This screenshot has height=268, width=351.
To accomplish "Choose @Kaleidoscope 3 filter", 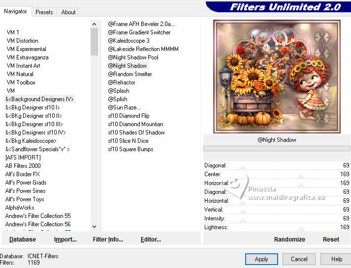I will click(x=128, y=41).
